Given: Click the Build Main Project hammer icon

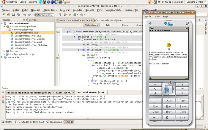Looking at the screenshot, I should (60, 15).
